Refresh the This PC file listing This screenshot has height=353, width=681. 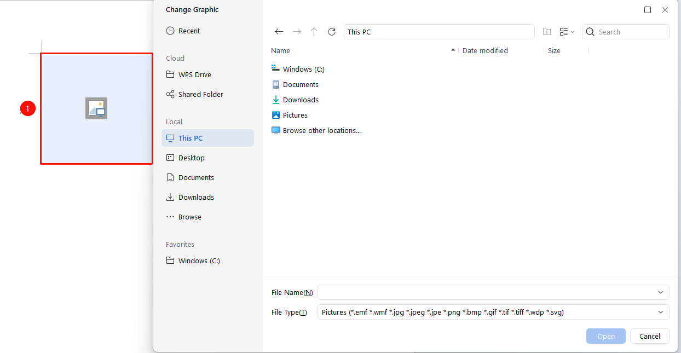[331, 32]
